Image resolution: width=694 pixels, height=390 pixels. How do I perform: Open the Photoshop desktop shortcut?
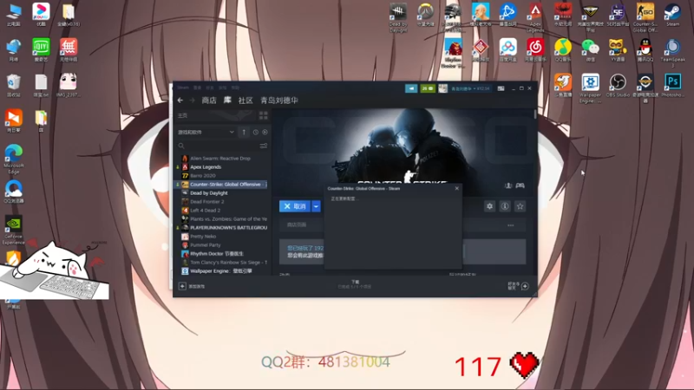tap(673, 85)
